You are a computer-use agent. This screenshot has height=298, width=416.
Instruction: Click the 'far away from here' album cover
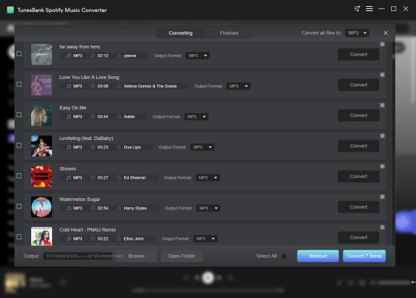[42, 54]
